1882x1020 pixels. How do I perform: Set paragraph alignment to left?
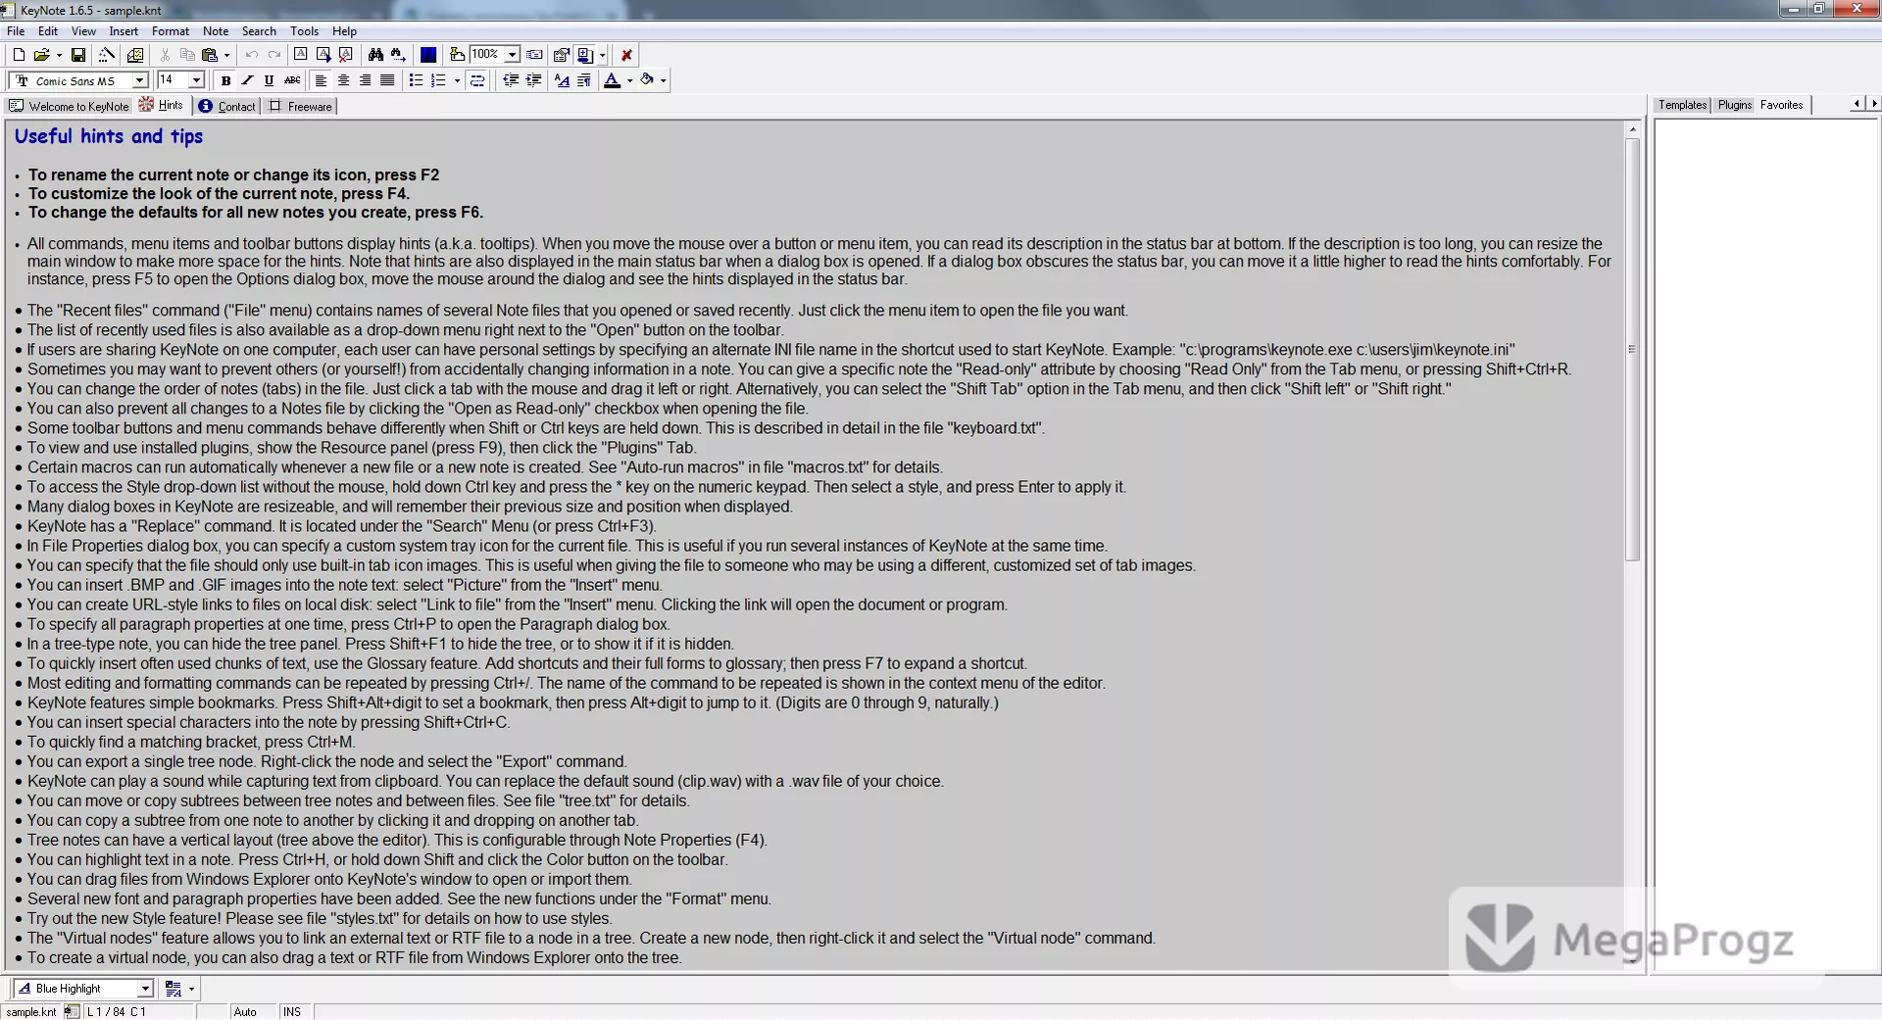coord(321,80)
